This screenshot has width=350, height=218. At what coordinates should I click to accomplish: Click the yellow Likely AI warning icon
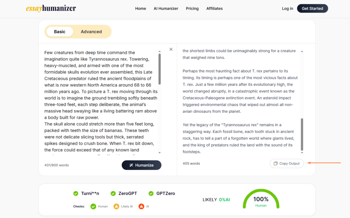pos(116,206)
